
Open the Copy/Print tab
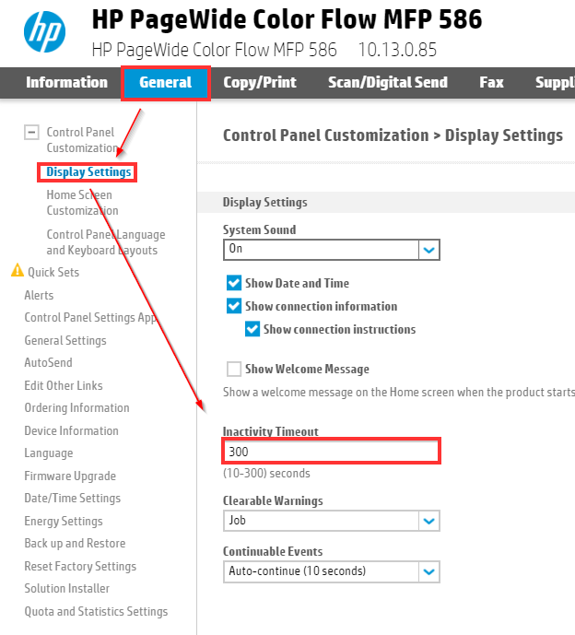point(260,82)
